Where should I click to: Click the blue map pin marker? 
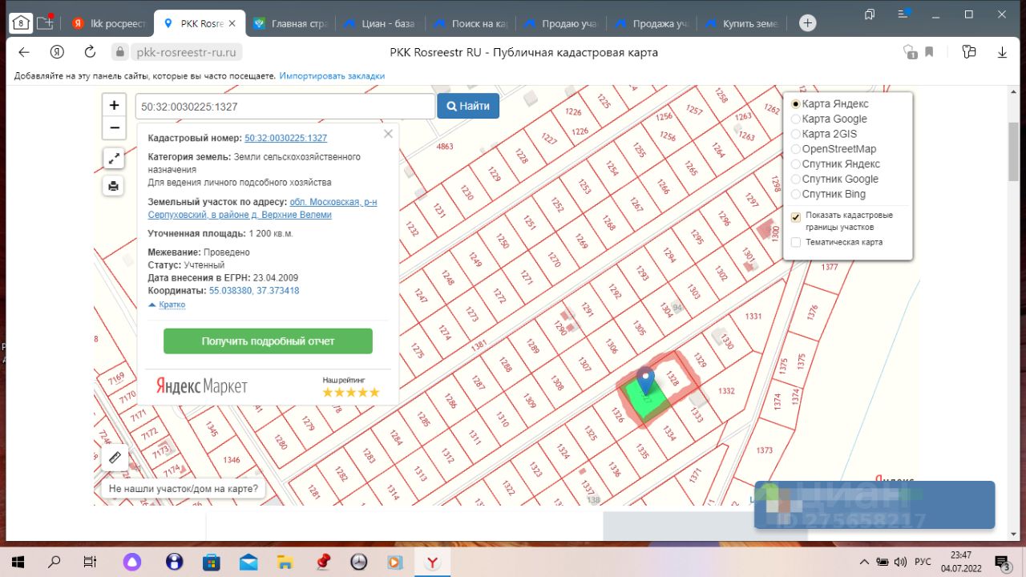645,381
